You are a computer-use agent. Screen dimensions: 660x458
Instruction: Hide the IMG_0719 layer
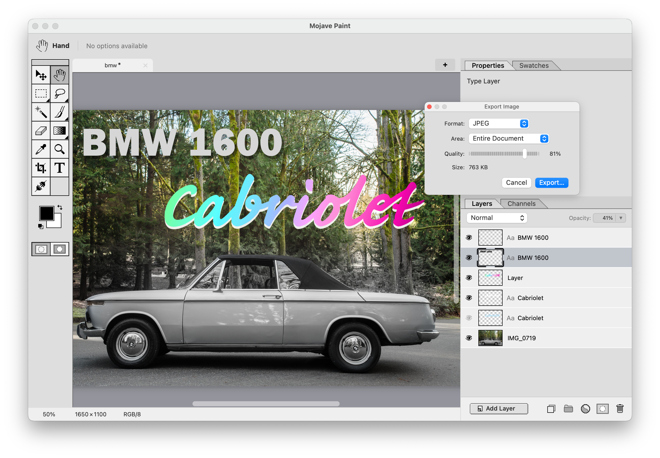tap(469, 338)
